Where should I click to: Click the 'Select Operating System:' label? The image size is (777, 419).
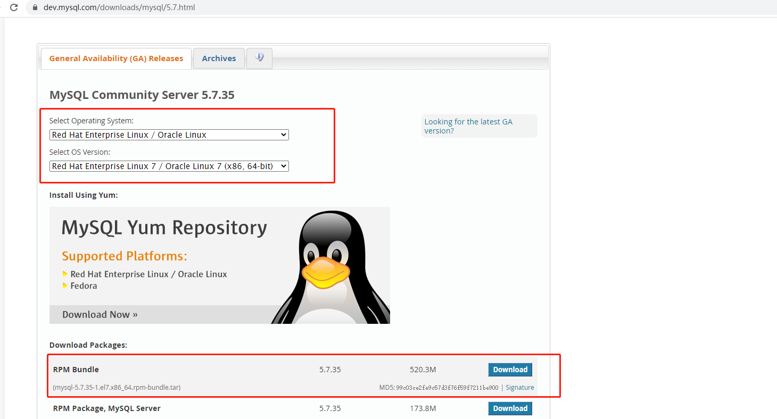pyautogui.click(x=92, y=121)
